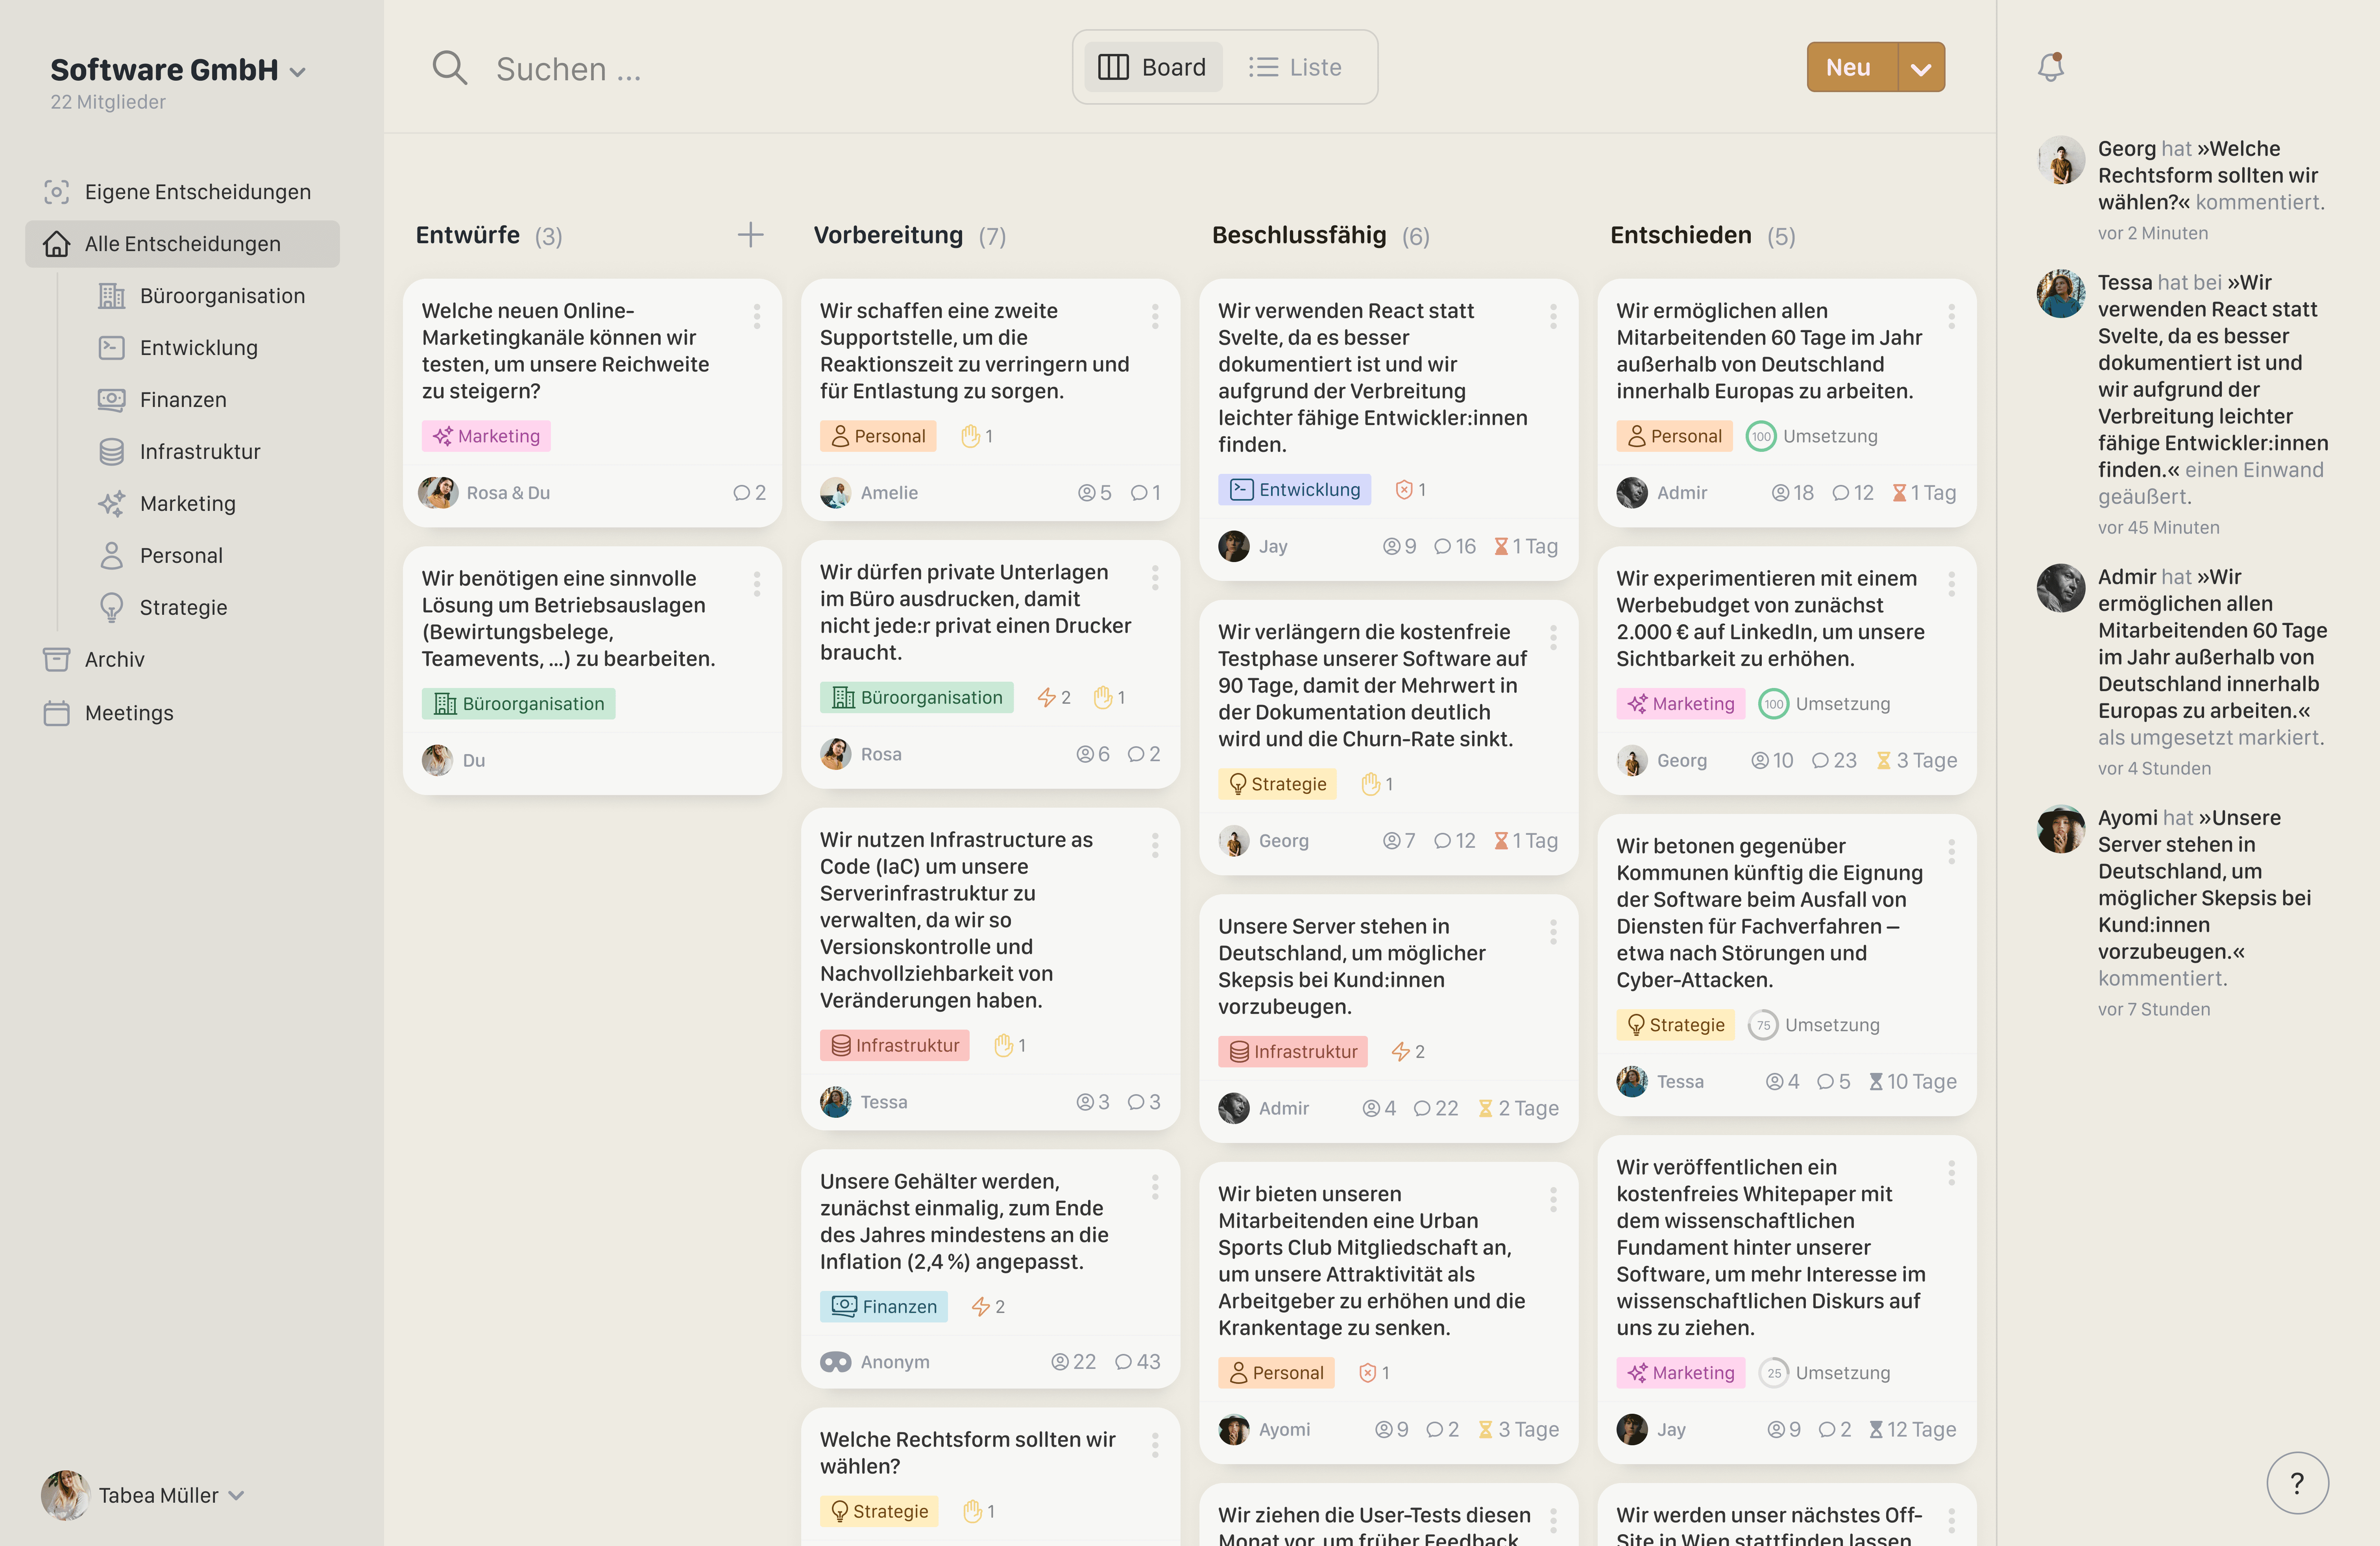The width and height of the screenshot is (2380, 1546).
Task: Click the Anonym mask icon on the Gehälter card
Action: [x=835, y=1362]
